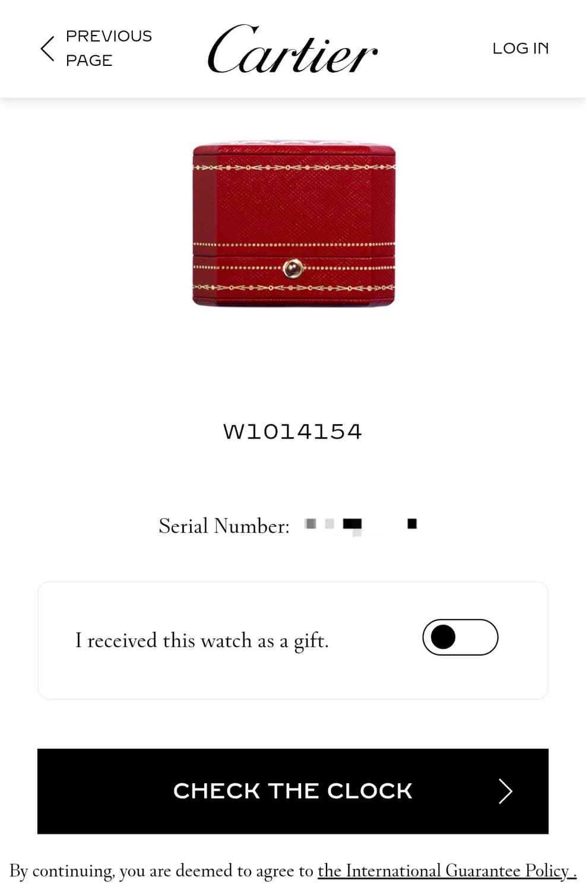Go back via PREVIOUS PAGE label
Viewport: 586px width, 890px height.
pyautogui.click(x=109, y=48)
